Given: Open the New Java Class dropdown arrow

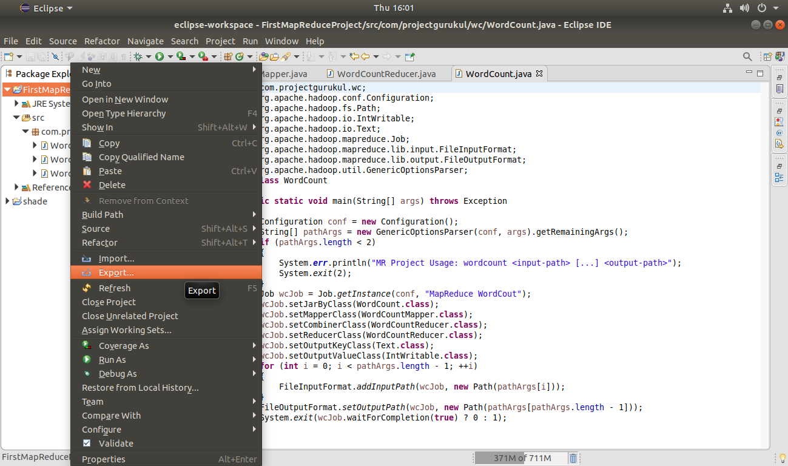Looking at the screenshot, I should click(249, 56).
